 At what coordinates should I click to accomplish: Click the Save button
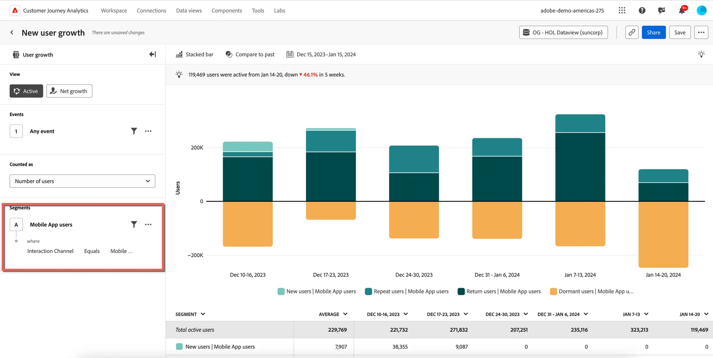click(x=680, y=32)
